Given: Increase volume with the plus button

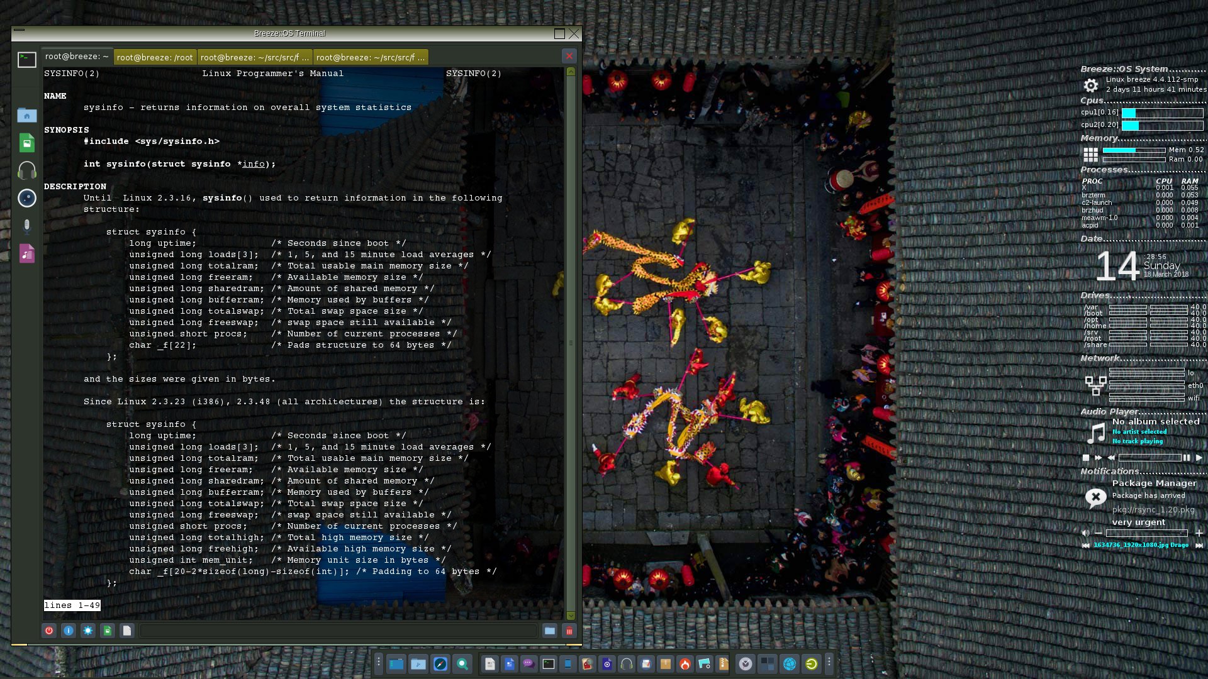Looking at the screenshot, I should click(1199, 533).
